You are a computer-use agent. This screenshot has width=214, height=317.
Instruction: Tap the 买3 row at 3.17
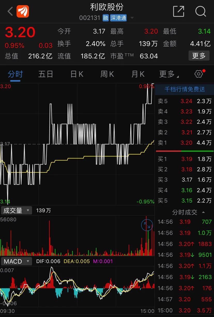click(185, 180)
